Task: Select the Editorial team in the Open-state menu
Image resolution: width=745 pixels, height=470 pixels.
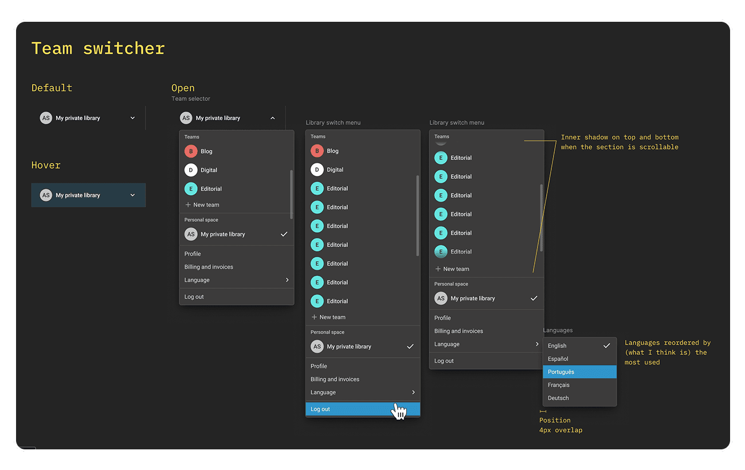Action: (x=236, y=189)
